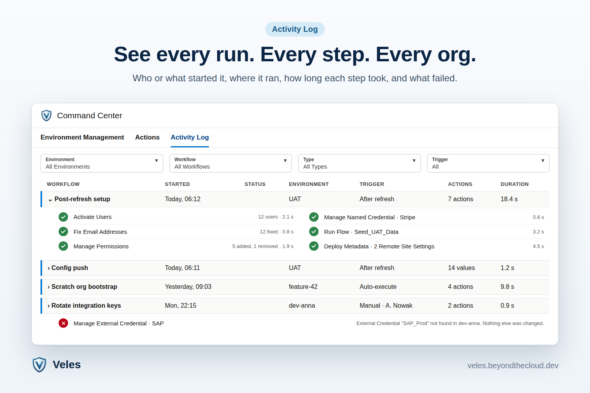Click the Trigger column header
The image size is (590, 393).
click(x=372, y=184)
